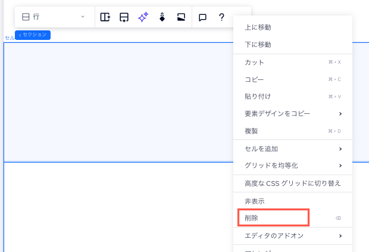Click the セクション breadcrumb button

pos(33,35)
